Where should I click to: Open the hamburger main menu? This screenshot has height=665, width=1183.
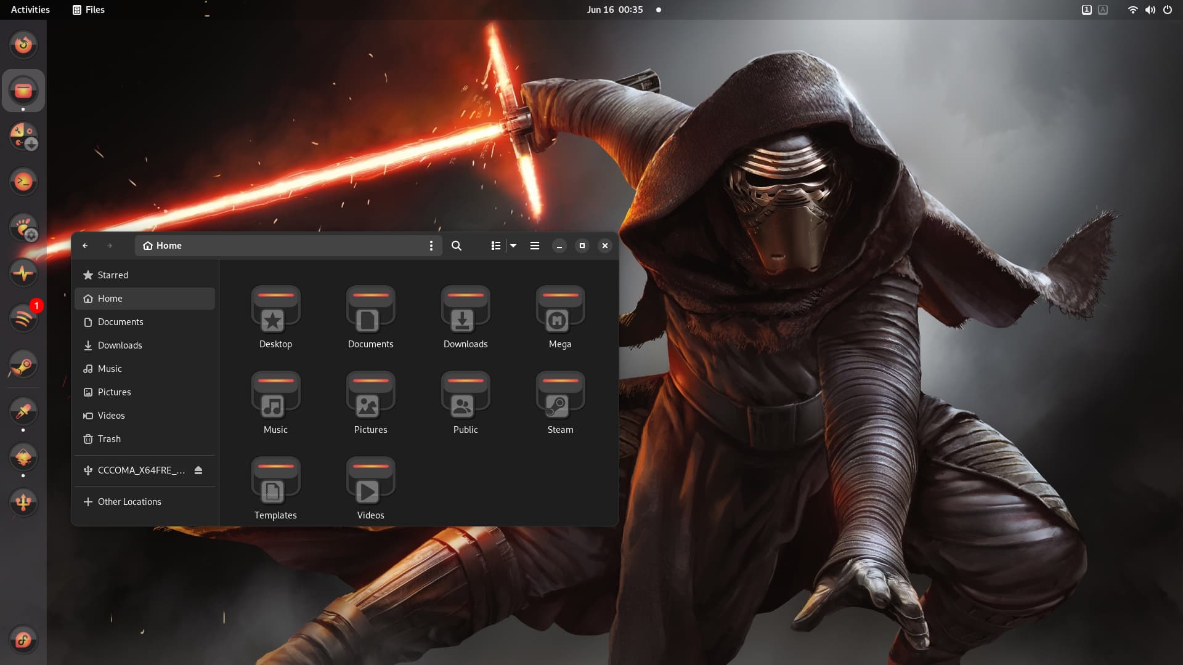click(535, 246)
